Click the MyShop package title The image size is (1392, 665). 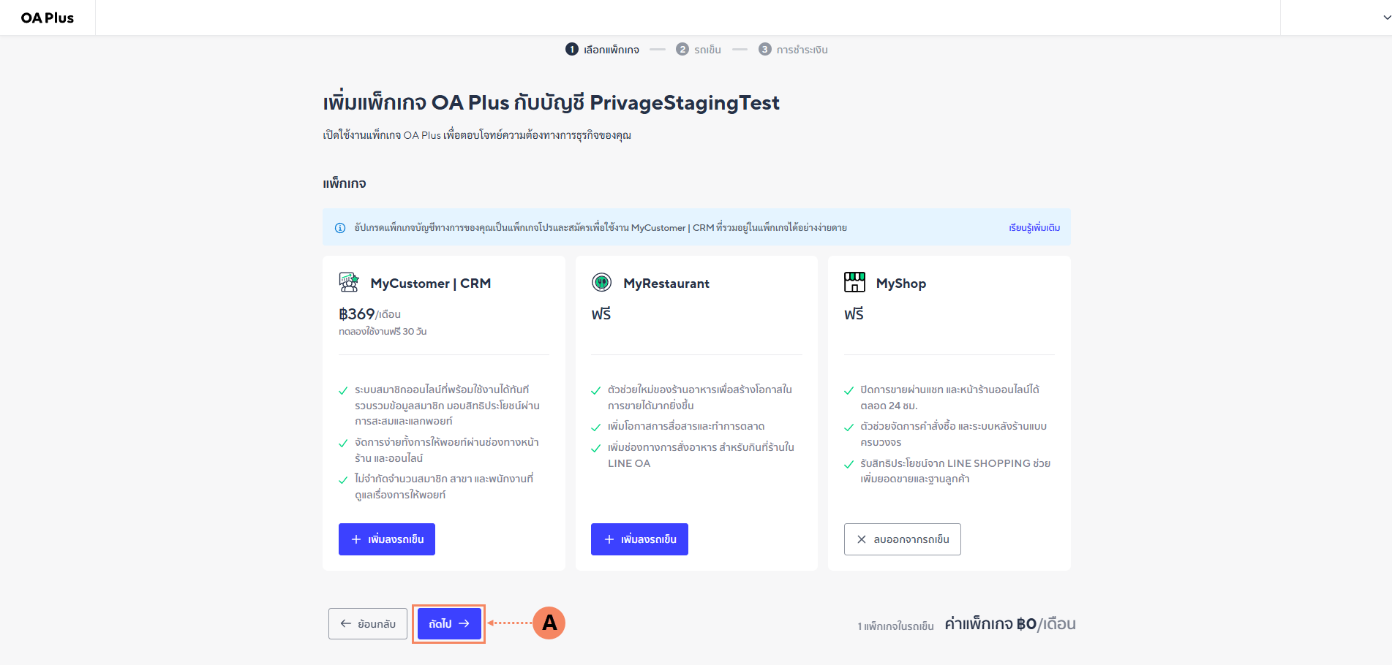click(x=900, y=284)
